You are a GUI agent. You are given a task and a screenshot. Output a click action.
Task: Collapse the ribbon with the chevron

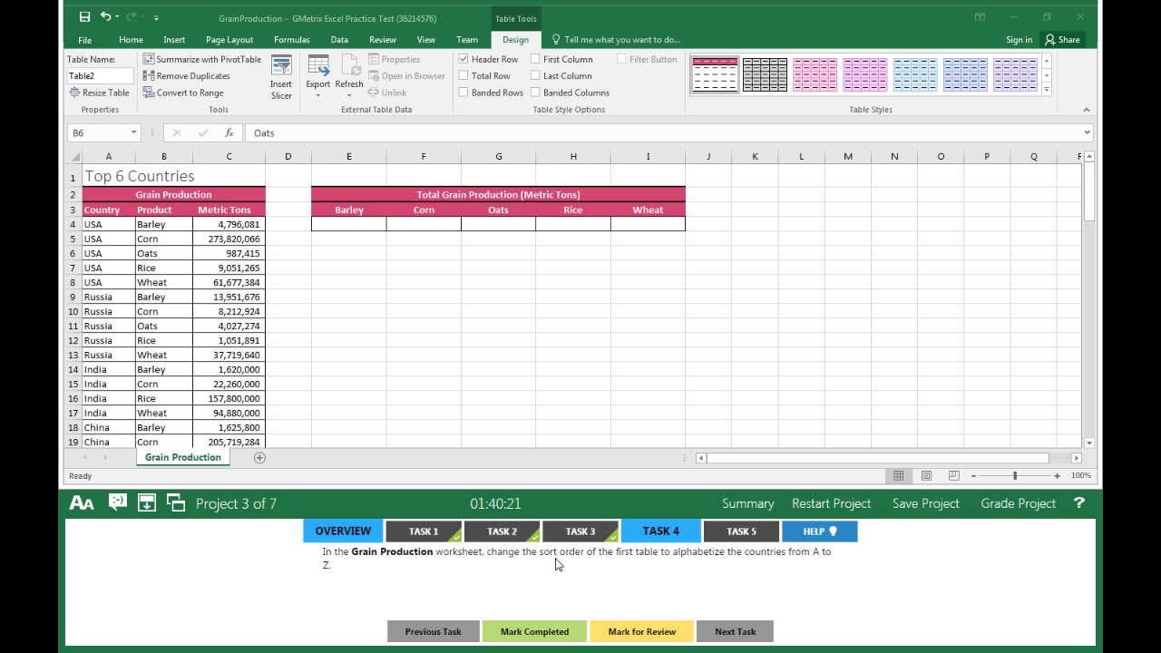pyautogui.click(x=1086, y=110)
